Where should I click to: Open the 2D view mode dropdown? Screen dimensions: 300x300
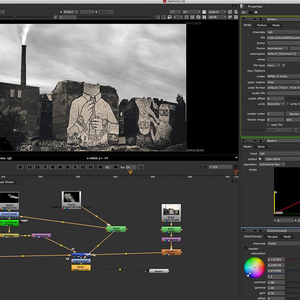(191, 12)
